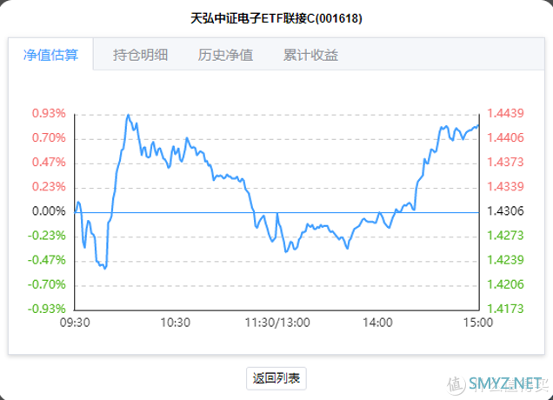The width and height of the screenshot is (553, 400).
Task: Click the chart line's end point at 15:00
Action: click(478, 125)
